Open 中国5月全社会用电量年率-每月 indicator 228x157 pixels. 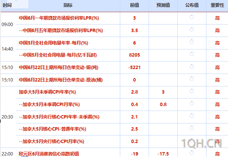(53, 43)
